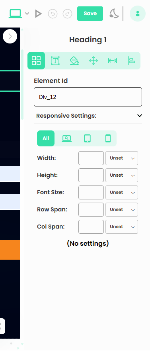Viewport: 150px width, 351px height.
Task: Open the text typography settings icon
Action: [x=55, y=61]
